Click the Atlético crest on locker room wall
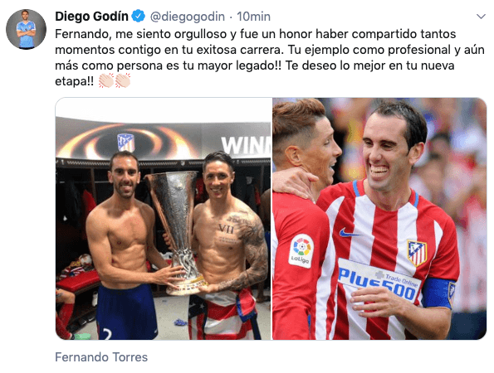Image resolution: width=494 pixels, height=373 pixels. point(126,143)
